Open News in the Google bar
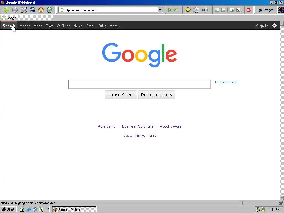Viewport: 284px width, 213px height. 78,26
